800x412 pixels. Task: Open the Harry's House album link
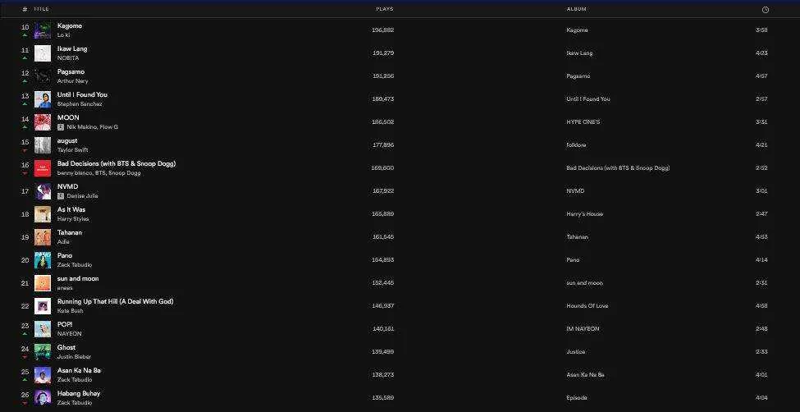585,214
